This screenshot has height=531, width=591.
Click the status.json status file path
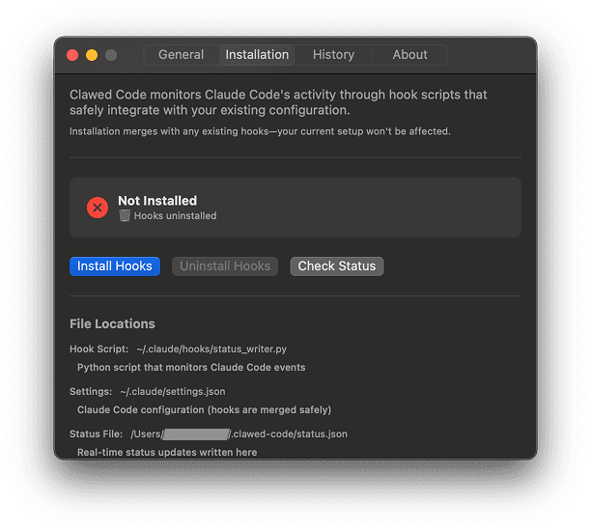(239, 434)
